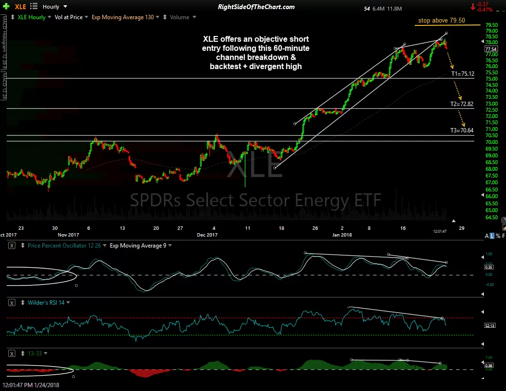Open the Volume indicator dropdown
Viewport: 506px width, 391px height.
coord(194,17)
